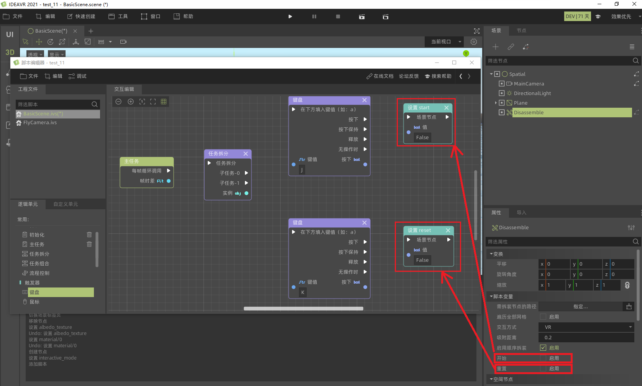This screenshot has width=642, height=386.
Task: Zoom in the script graph
Action: (131, 102)
